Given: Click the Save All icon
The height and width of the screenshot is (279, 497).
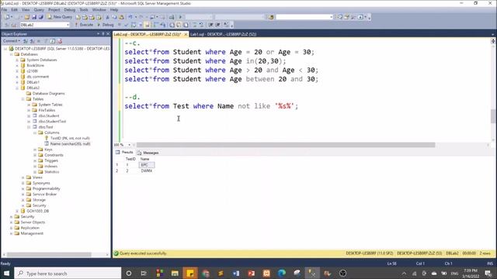Looking at the screenshot, I should pos(41,17).
